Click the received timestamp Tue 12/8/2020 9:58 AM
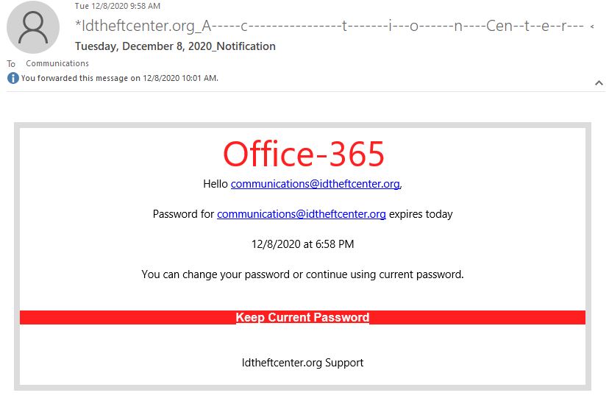This screenshot has height=401, width=609. 117,6
